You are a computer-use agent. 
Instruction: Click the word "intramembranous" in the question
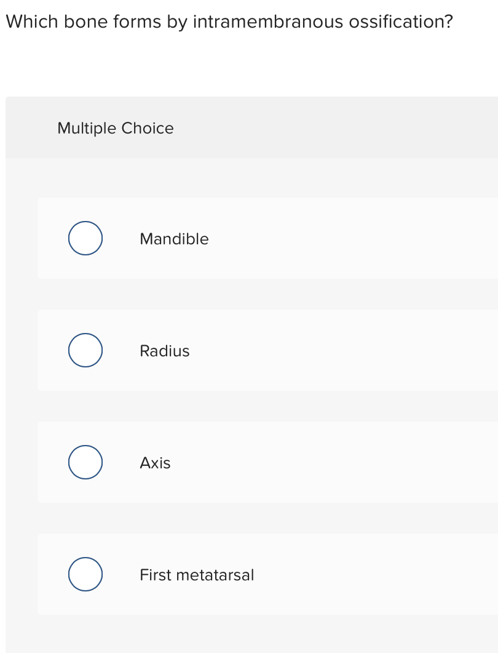[x=269, y=22]
